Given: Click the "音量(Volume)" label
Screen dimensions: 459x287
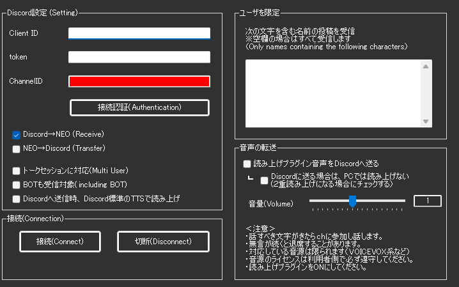Looking at the screenshot, I should [x=271, y=204].
